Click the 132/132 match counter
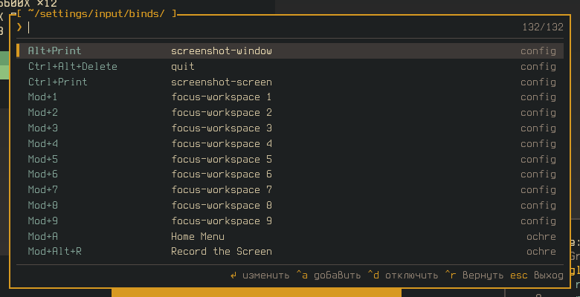The width and height of the screenshot is (580, 297). 543,27
